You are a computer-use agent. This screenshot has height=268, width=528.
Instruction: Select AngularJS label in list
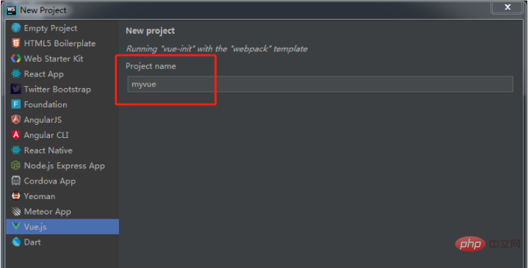[x=43, y=120]
